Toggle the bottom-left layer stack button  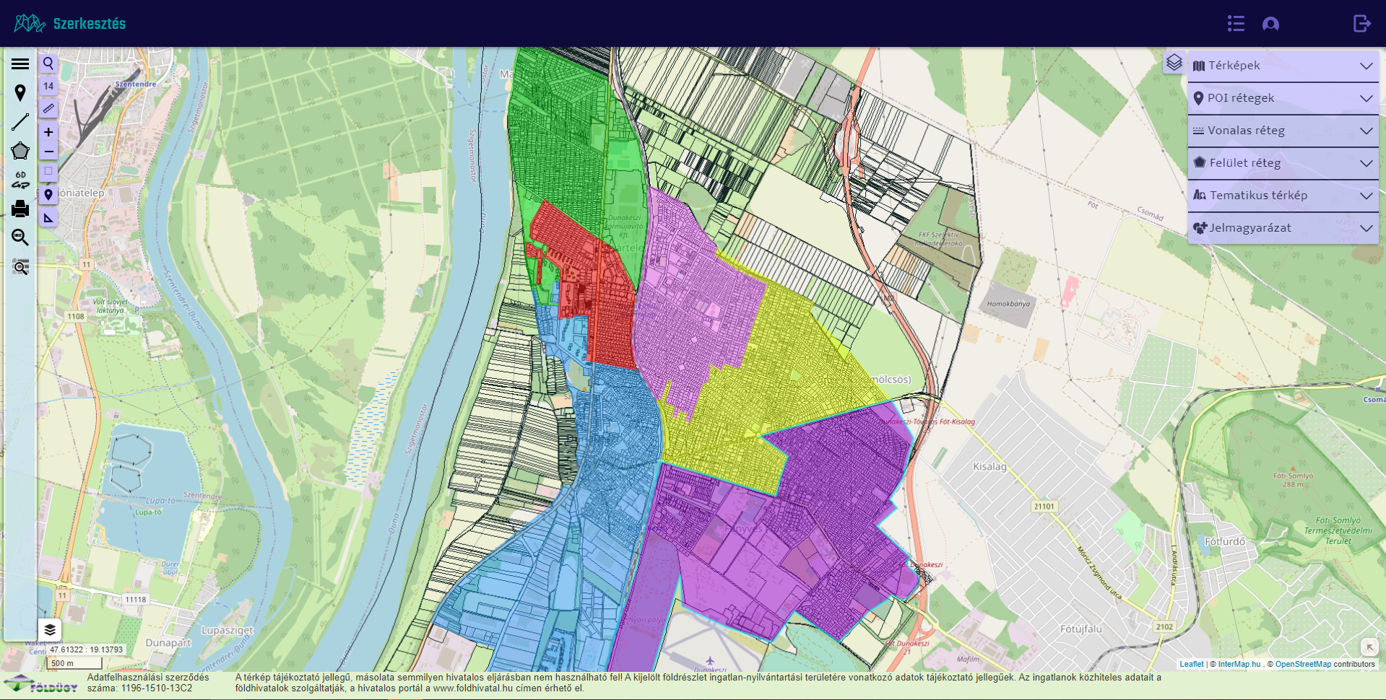(x=50, y=630)
